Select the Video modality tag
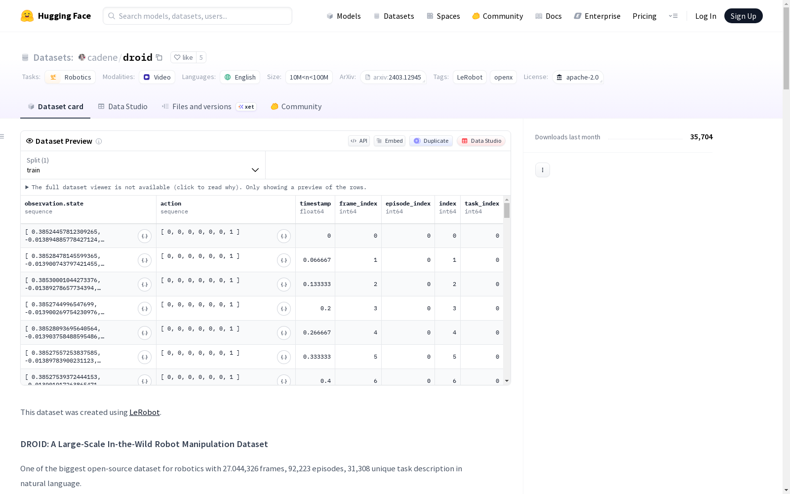 [x=157, y=77]
